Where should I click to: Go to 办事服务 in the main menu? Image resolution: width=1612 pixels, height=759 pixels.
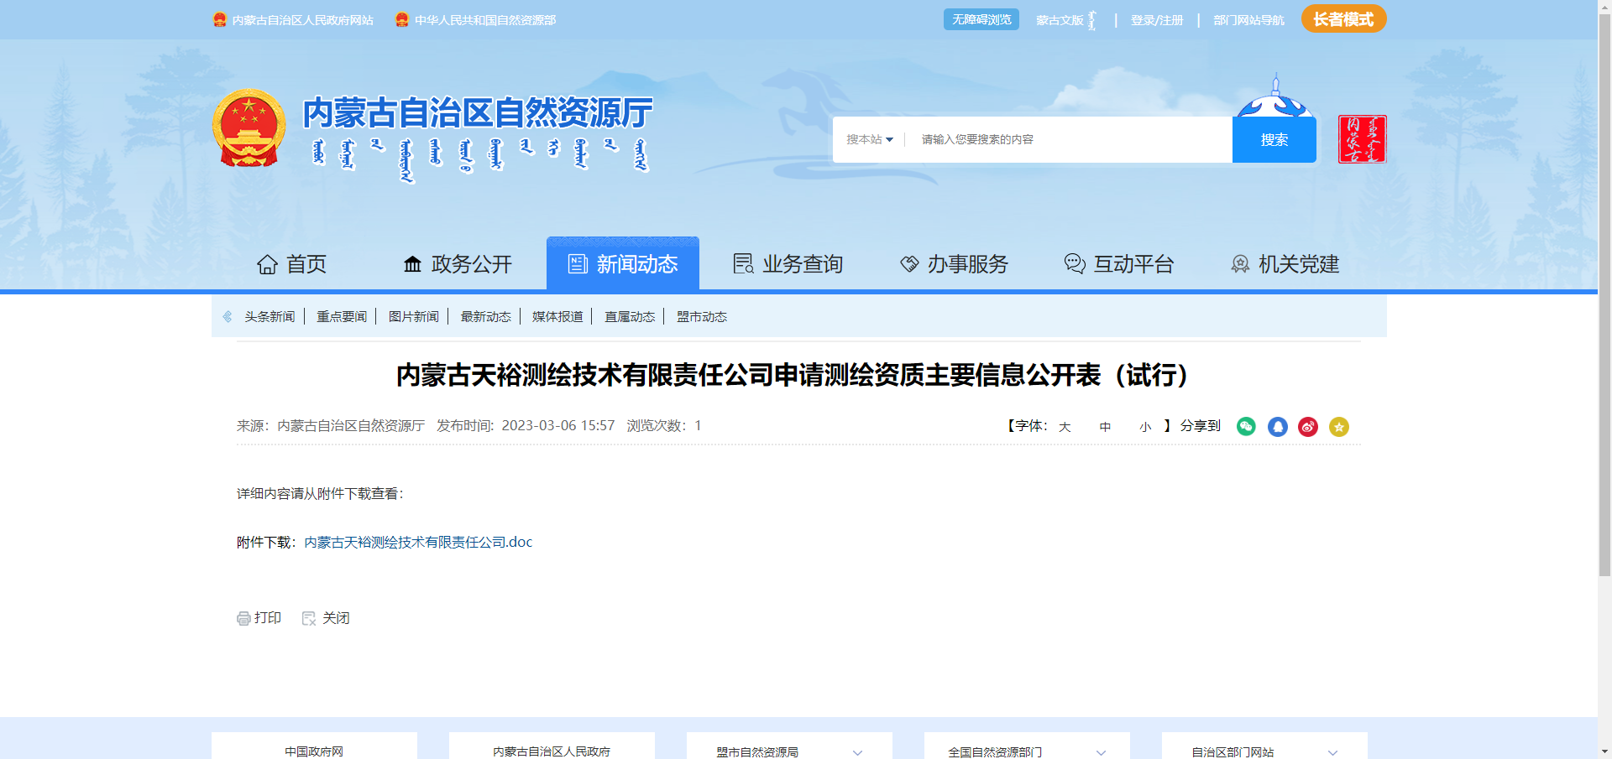click(954, 264)
